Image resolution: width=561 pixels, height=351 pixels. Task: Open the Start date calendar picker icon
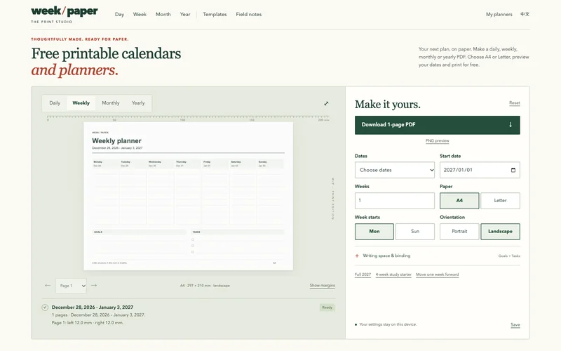[x=513, y=170]
